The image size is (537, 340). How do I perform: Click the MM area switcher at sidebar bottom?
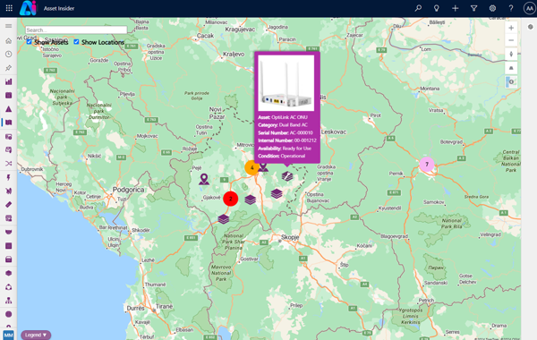[x=9, y=335]
